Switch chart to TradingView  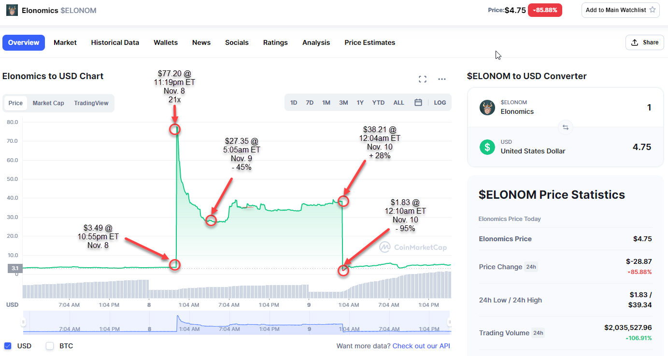point(91,103)
